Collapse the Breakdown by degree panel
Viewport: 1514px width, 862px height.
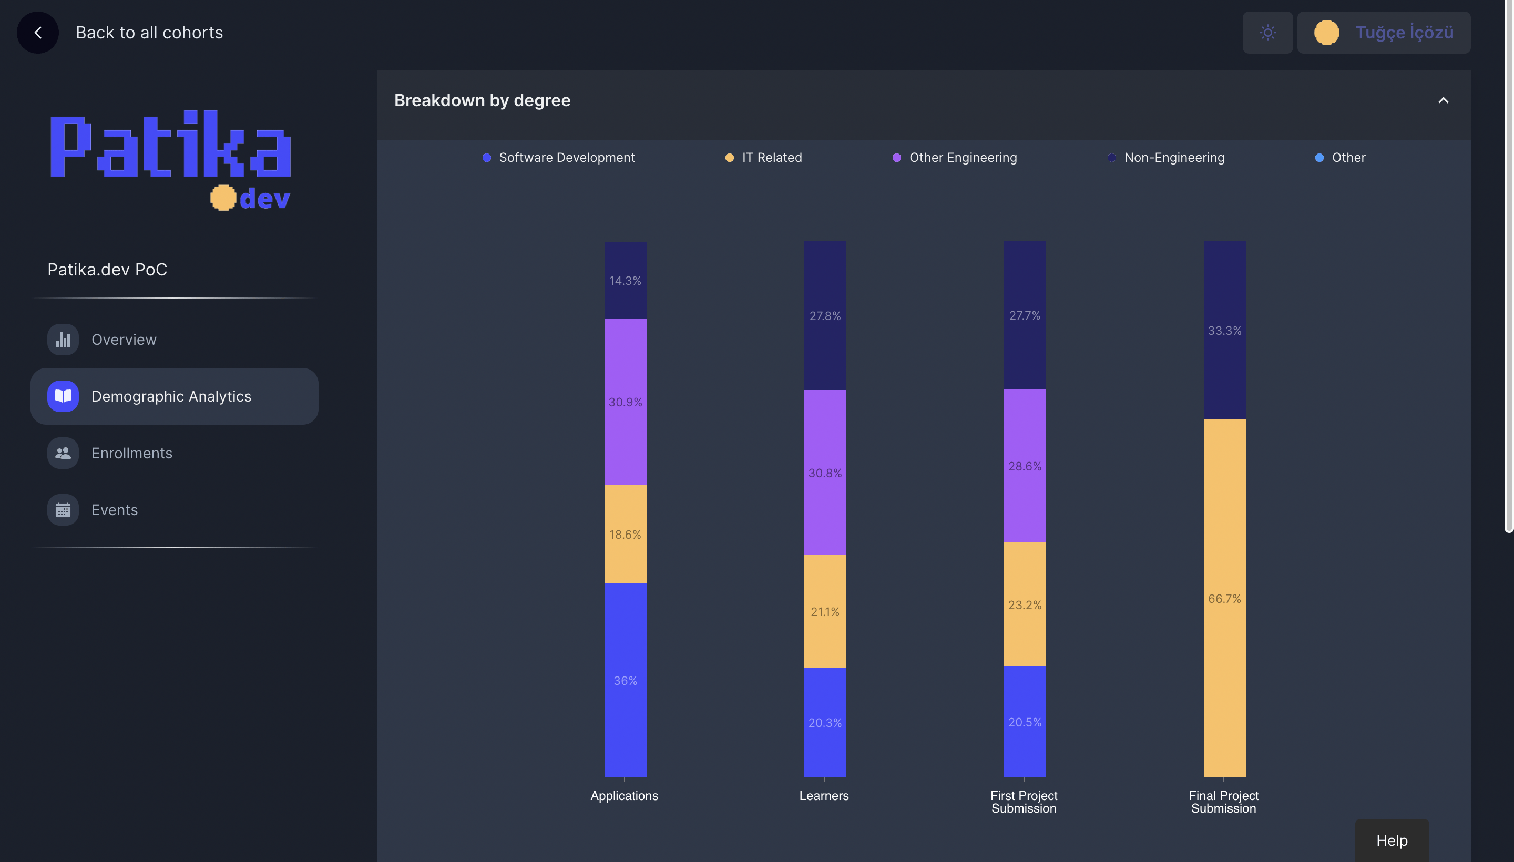pos(1443,100)
